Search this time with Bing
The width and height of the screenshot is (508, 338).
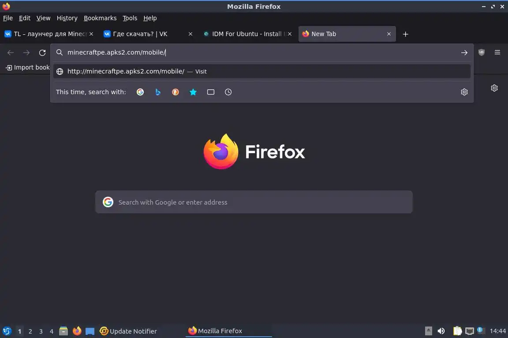pos(158,92)
